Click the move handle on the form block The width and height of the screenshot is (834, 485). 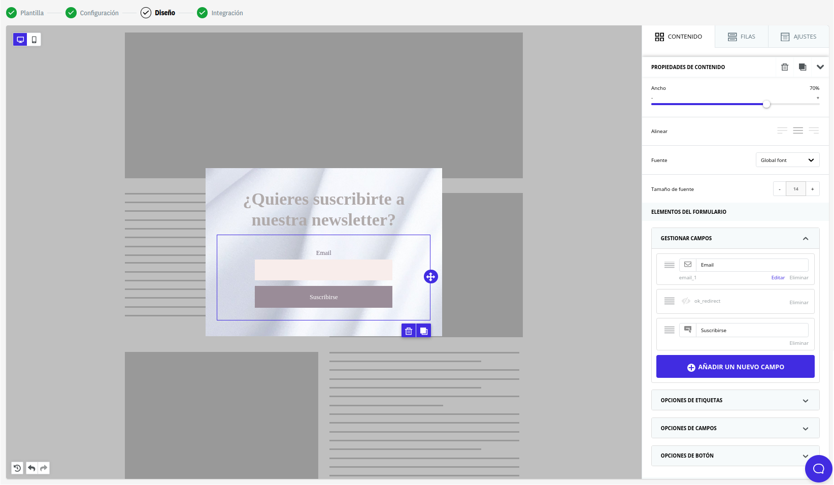[x=430, y=277]
